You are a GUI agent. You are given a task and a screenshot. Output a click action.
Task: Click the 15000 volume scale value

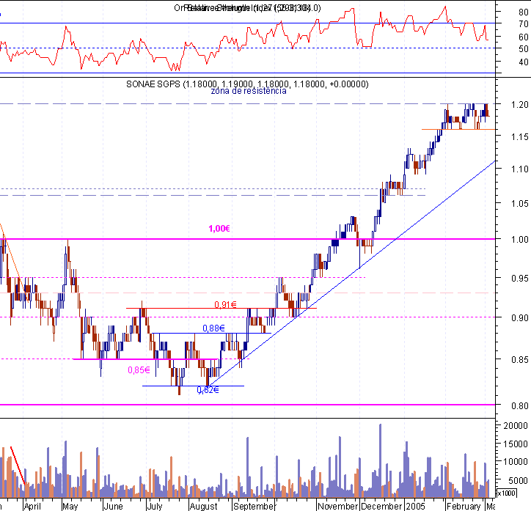[x=516, y=444]
